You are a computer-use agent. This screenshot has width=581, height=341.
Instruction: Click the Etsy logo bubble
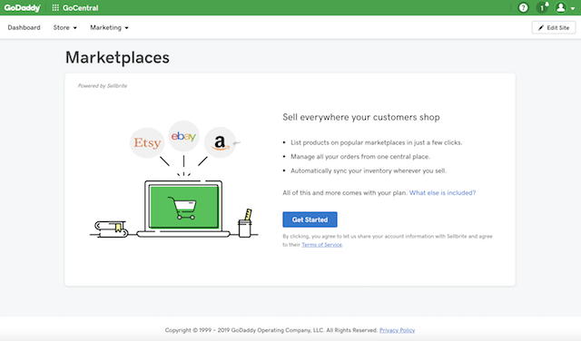(147, 143)
